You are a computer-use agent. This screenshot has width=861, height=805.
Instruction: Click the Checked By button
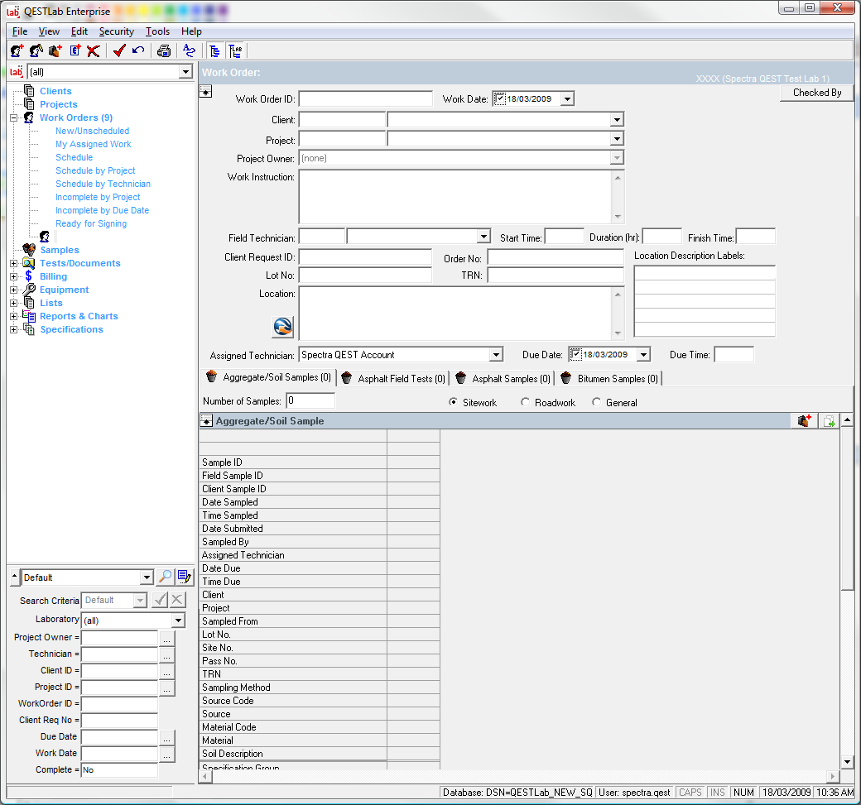[x=816, y=93]
